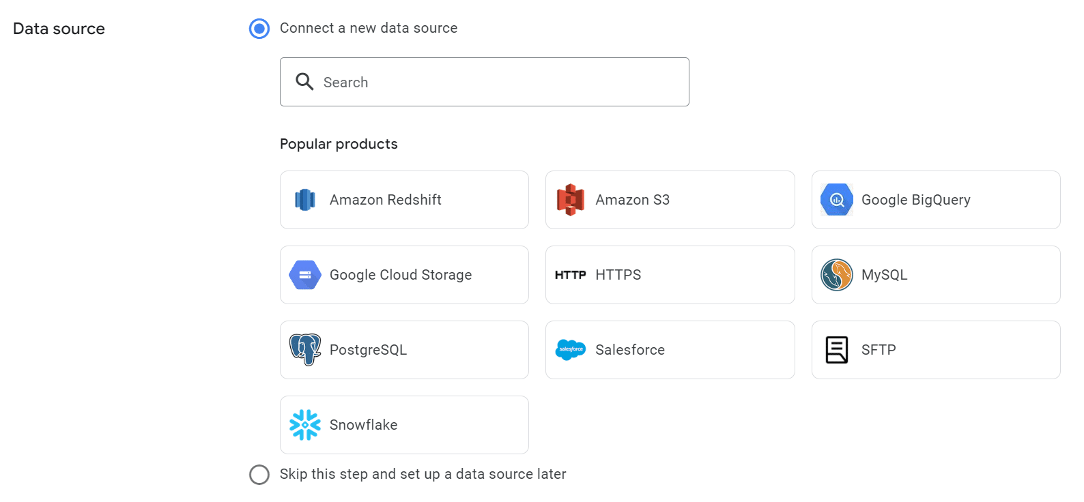Viewport: 1084px width, 502px height.
Task: Select the 'Google Cloud Storage' text label
Action: (x=401, y=275)
